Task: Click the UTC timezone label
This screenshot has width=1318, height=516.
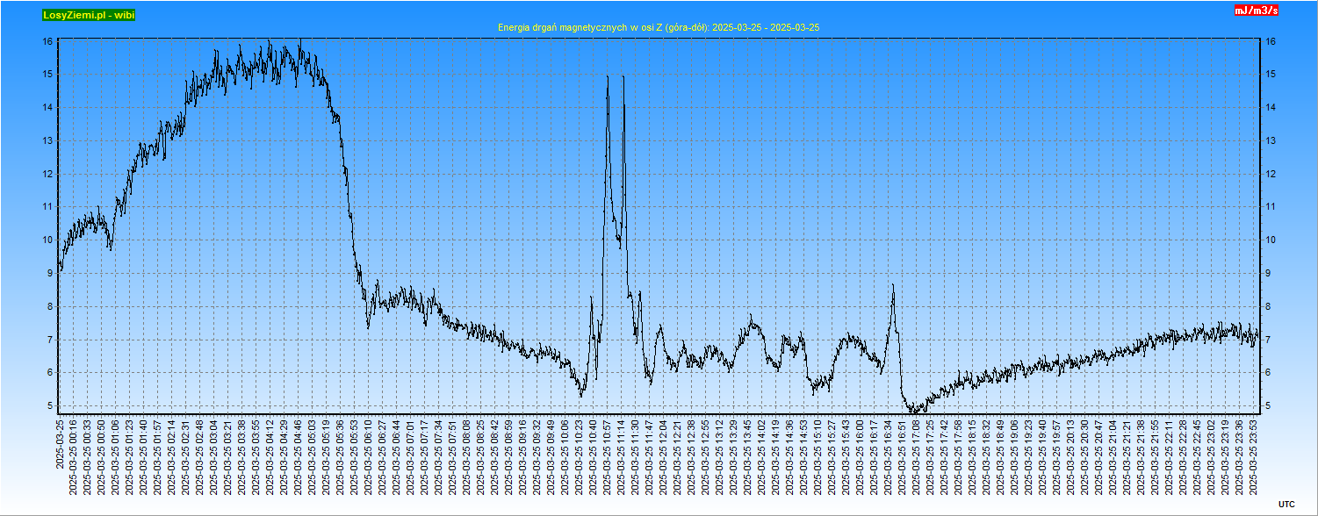Action: pyautogui.click(x=1286, y=504)
